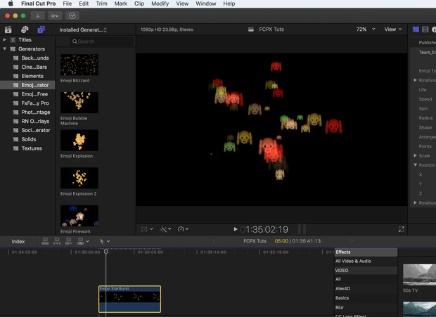Toggle the timeline Index button
Viewport: 436px width, 317px height.
[18, 241]
